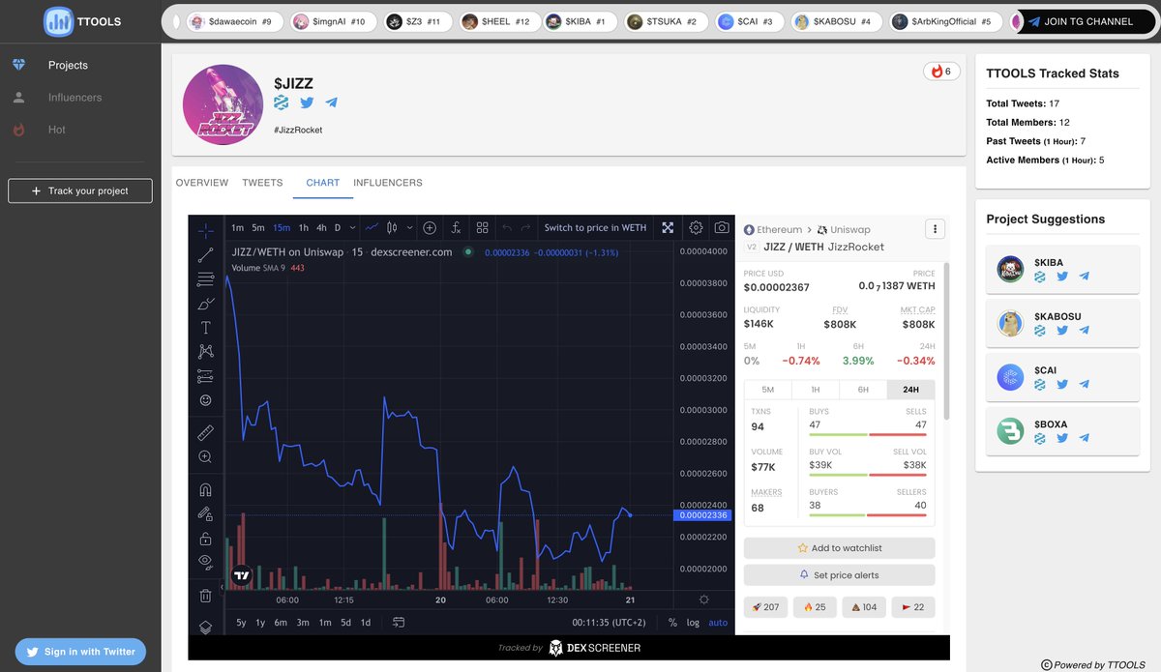Toggle auto scale on chart
The image size is (1161, 672).
(718, 623)
